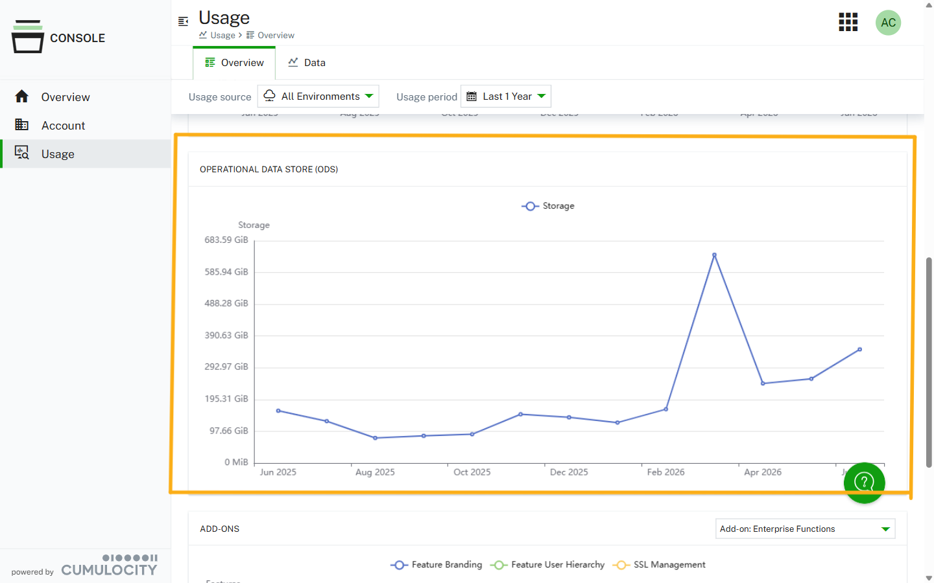
Task: Click the 0 MiB axis label
Action: [x=236, y=462]
